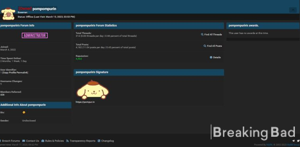Click the signature Pompompurin dog image
Screen dimensions: 300x147
click(93, 90)
